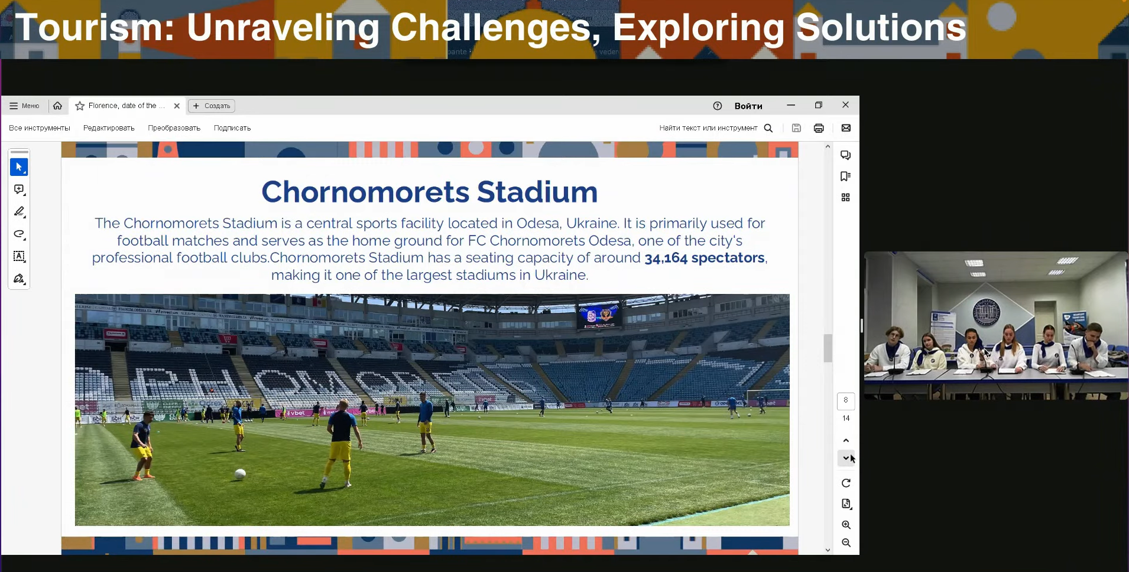The width and height of the screenshot is (1129, 572).
Task: Pick the text box tool
Action: [x=19, y=256]
